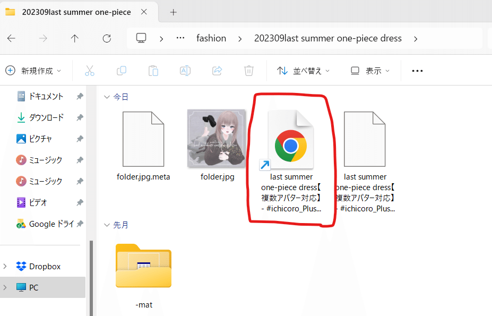The width and height of the screenshot is (492, 316).
Task: Go up one folder level
Action: pyautogui.click(x=75, y=38)
